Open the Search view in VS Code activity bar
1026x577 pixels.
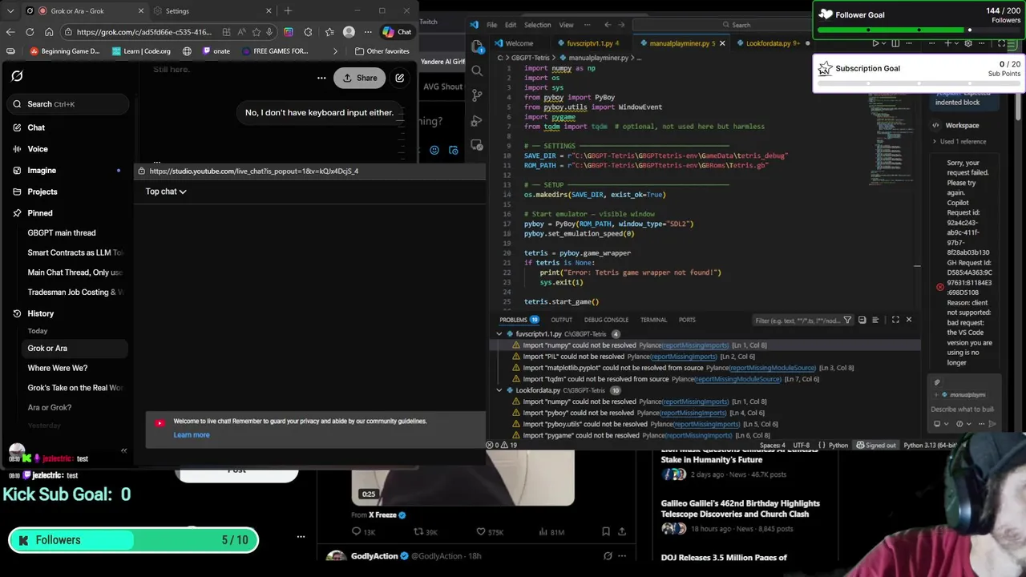coord(477,71)
